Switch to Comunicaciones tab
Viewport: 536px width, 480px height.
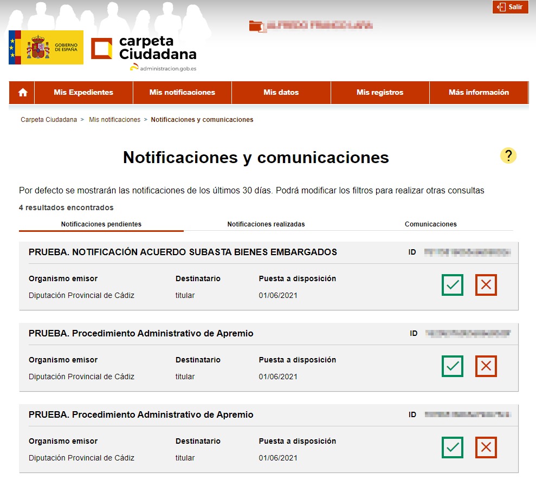[x=430, y=224]
